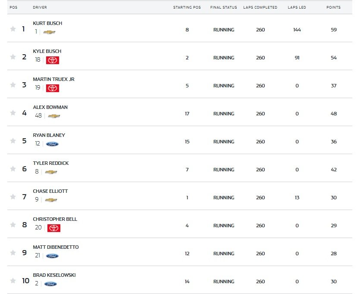Click Christopher Bell's Toyota logo icon
360x294 pixels.
54,228
